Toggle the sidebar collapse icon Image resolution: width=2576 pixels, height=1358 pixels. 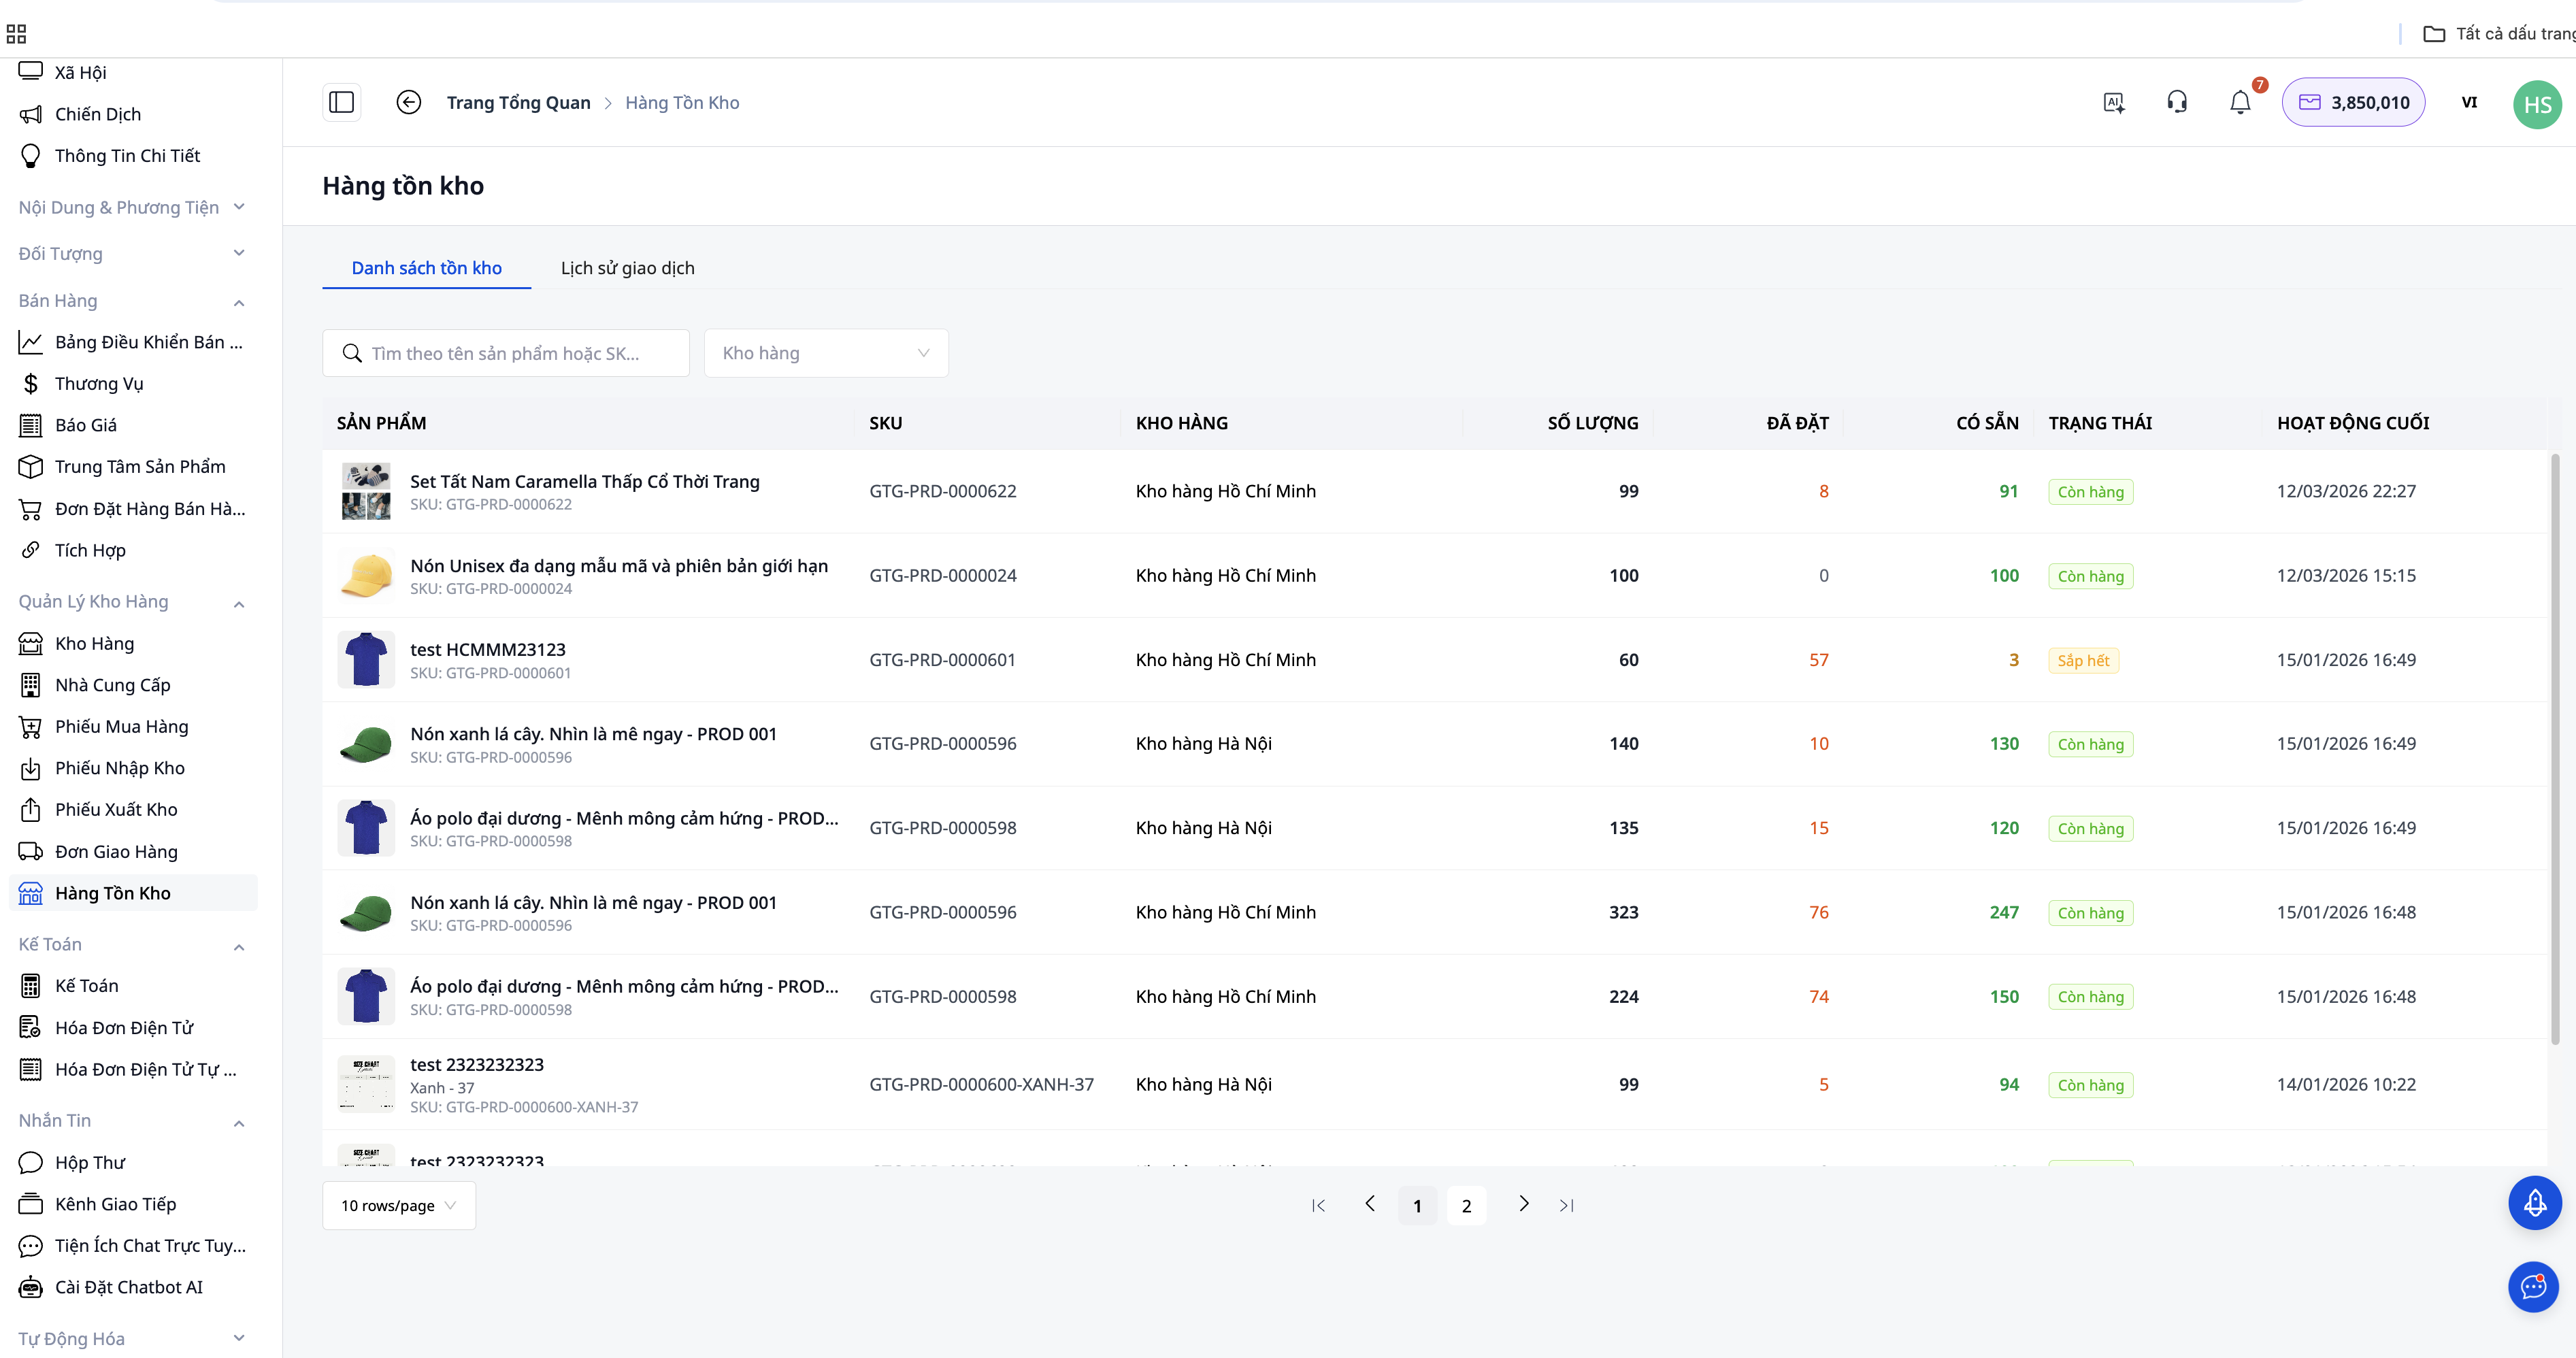341,102
